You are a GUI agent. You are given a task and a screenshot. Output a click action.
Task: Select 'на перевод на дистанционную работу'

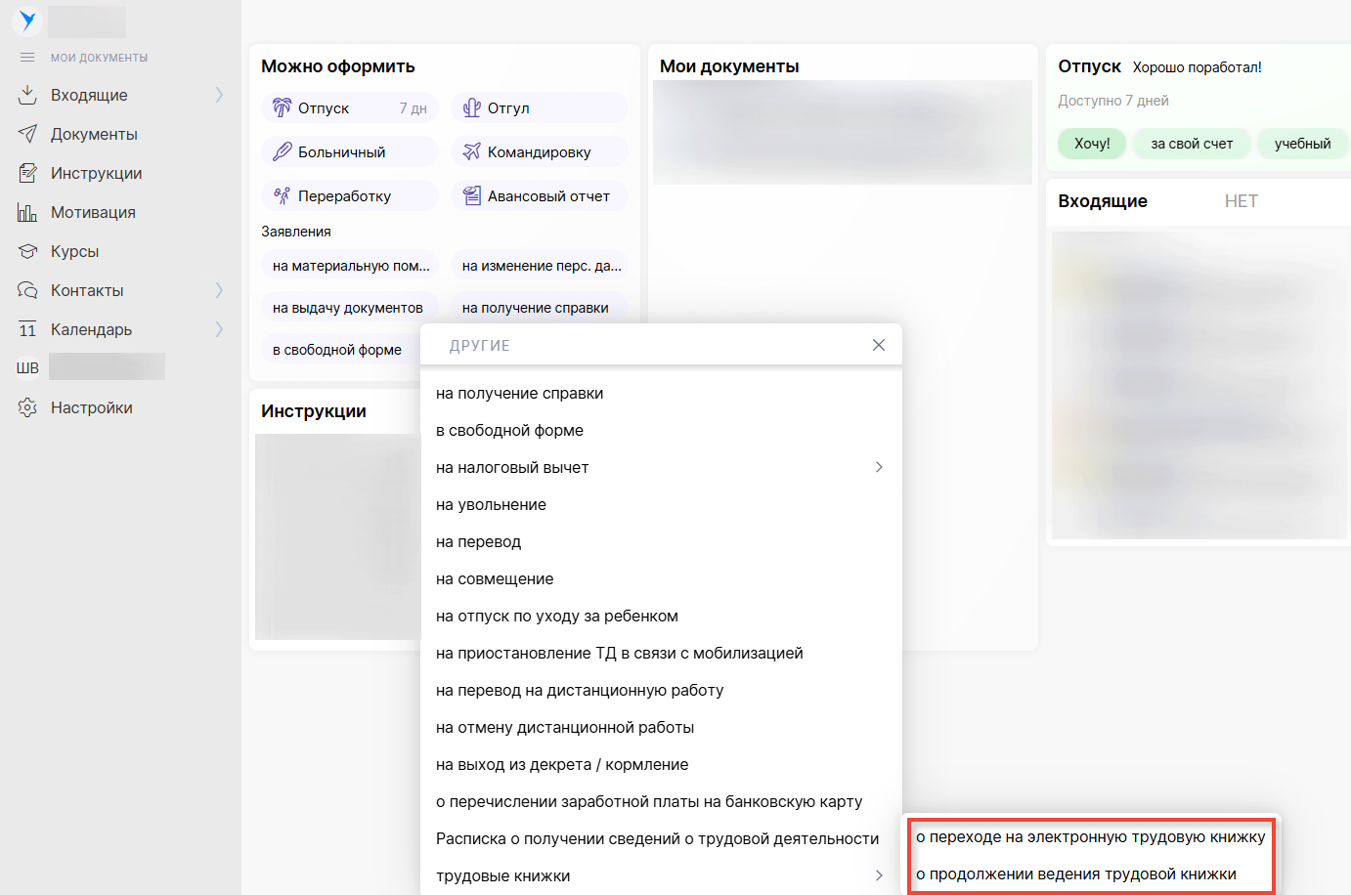580,691
